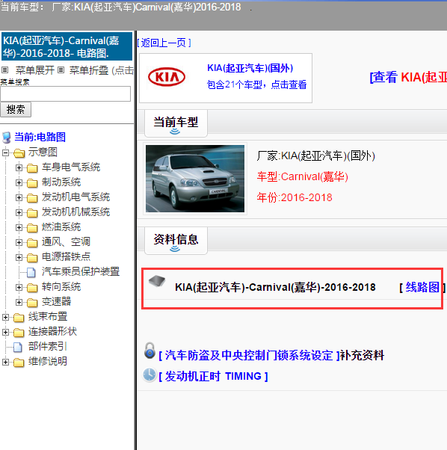Viewport: 447px width, 450px height.
Task: Collapse the 示意图 tree node
Action: click(x=5, y=152)
